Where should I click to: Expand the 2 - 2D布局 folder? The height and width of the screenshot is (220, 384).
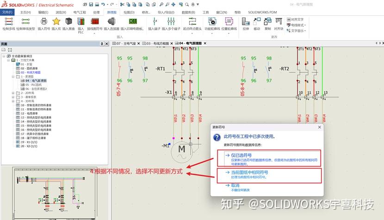click(x=13, y=93)
